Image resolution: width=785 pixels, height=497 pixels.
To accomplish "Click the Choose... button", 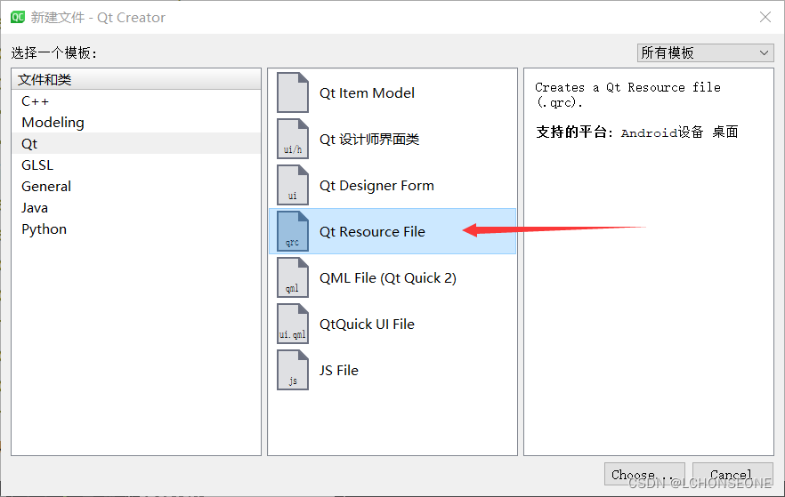I will pos(644,474).
